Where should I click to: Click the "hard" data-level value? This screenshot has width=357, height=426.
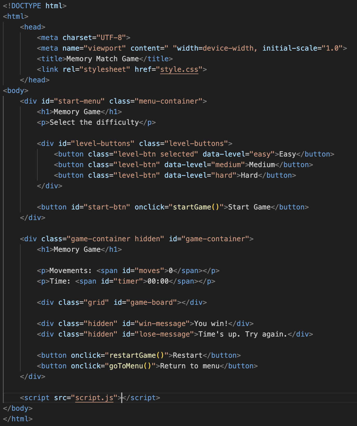[x=224, y=175]
